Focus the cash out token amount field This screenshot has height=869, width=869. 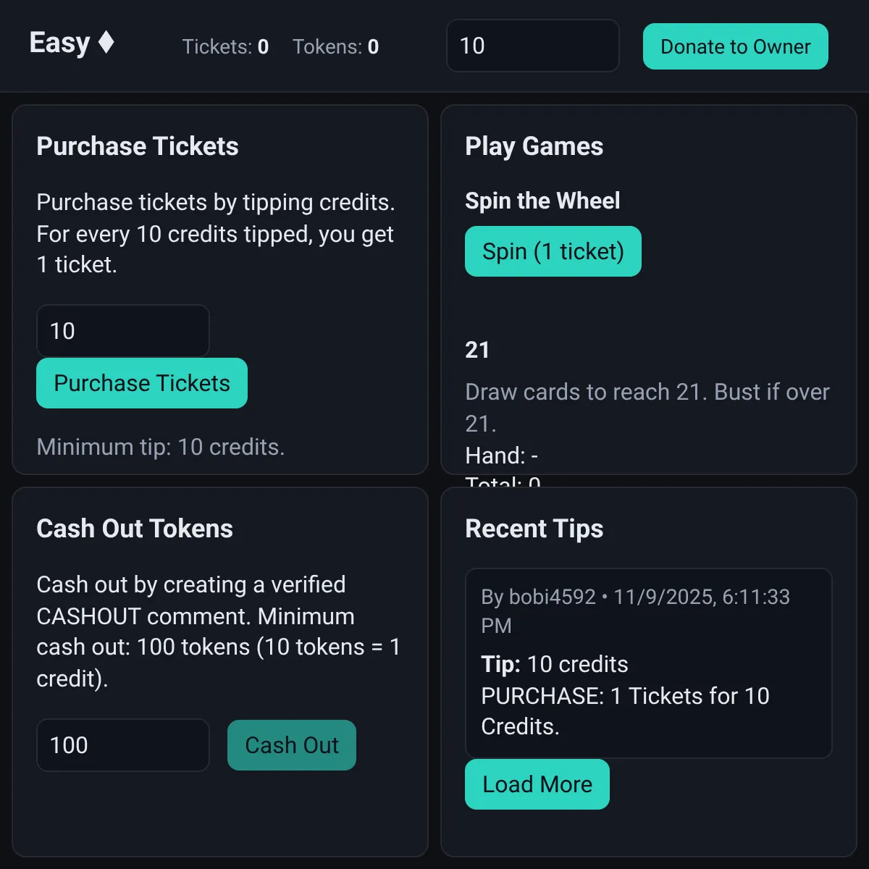(123, 745)
